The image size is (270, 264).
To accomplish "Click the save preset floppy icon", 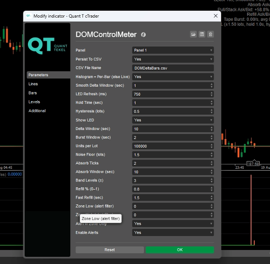I will coord(202,34).
